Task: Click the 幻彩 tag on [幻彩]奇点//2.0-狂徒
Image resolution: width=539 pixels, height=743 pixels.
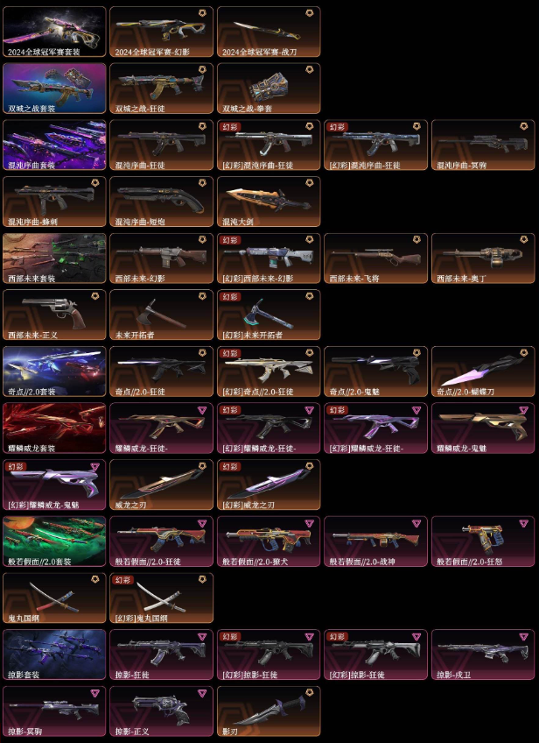Action: [230, 353]
